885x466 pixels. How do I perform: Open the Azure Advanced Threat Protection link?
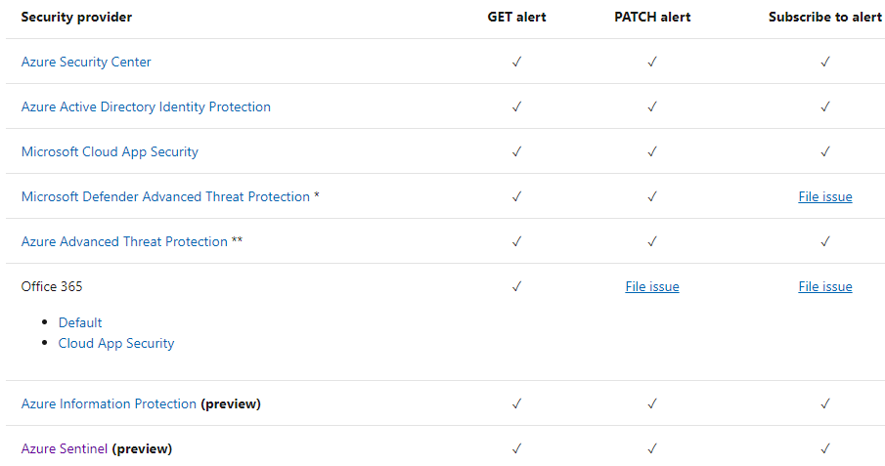124,241
